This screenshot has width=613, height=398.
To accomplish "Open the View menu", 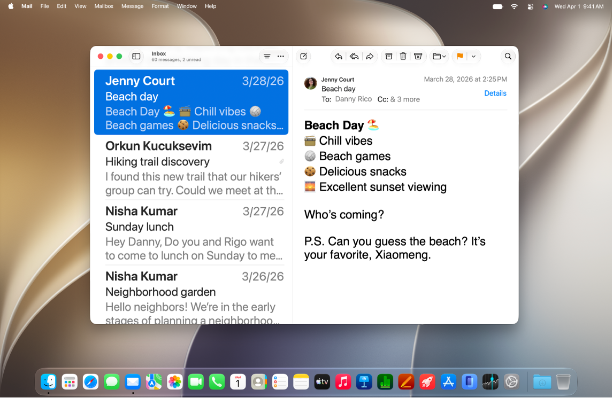I will point(80,6).
